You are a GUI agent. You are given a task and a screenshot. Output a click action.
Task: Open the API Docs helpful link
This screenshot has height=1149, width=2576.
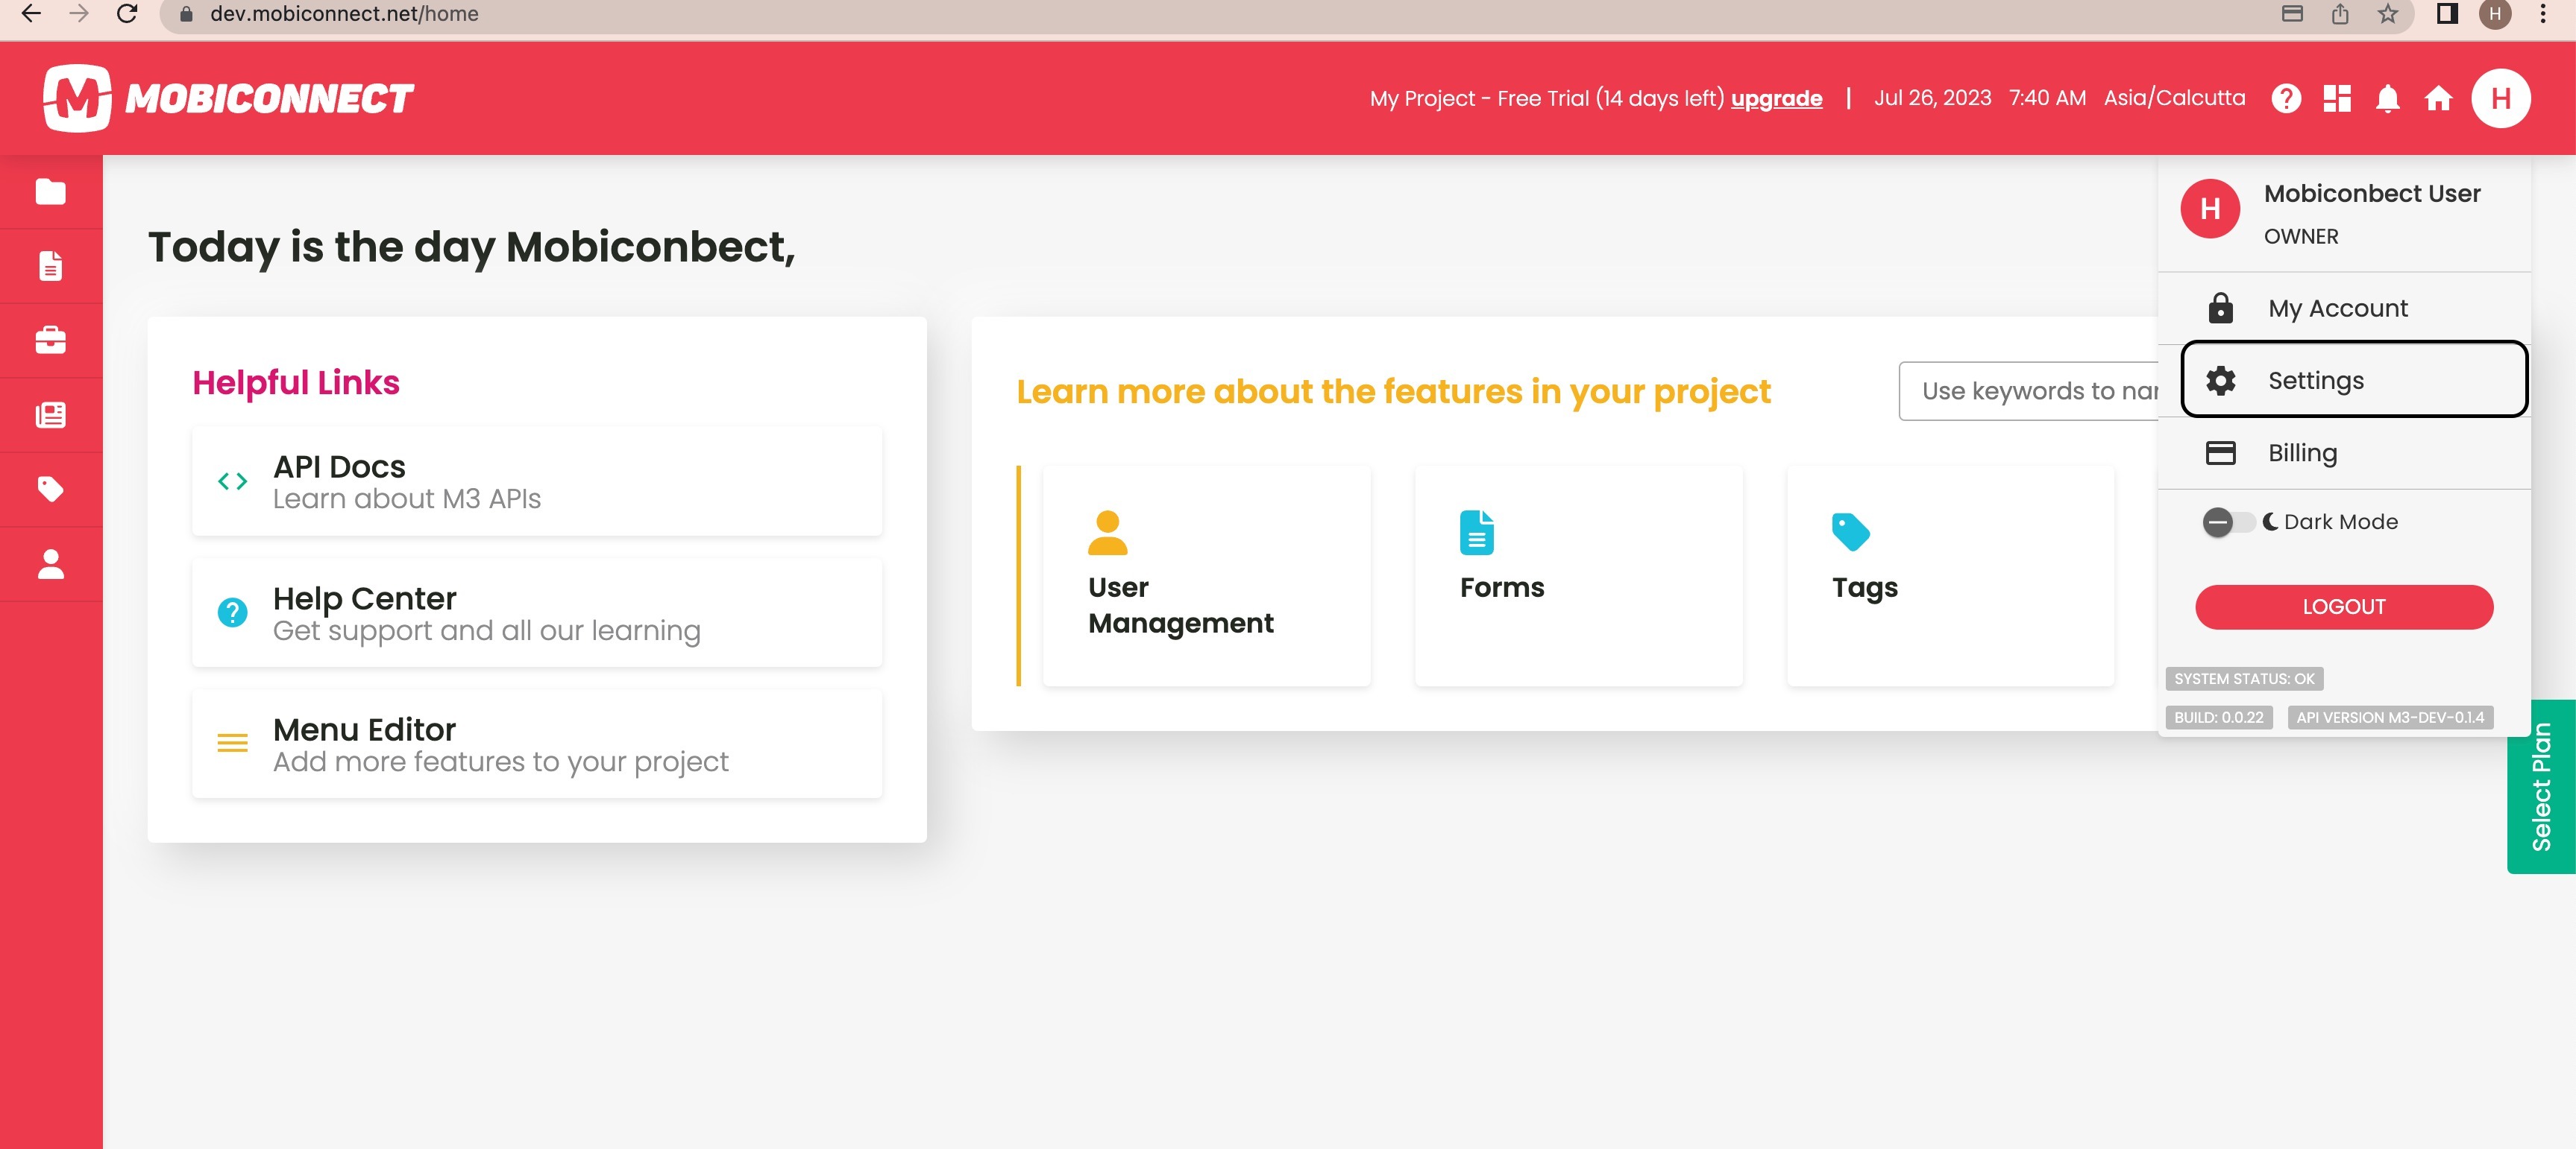point(537,481)
